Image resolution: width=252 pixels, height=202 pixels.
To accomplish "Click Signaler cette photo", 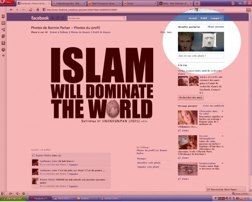I will point(148,167).
